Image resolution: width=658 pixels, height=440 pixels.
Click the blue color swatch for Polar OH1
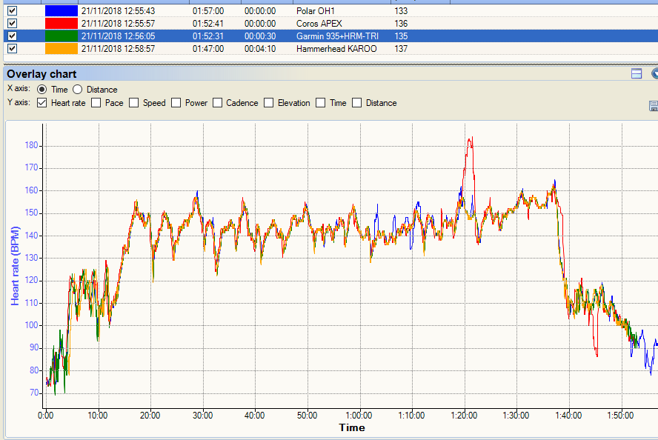click(62, 11)
